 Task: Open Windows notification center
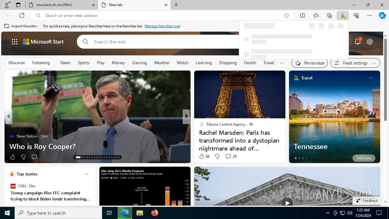point(379,213)
